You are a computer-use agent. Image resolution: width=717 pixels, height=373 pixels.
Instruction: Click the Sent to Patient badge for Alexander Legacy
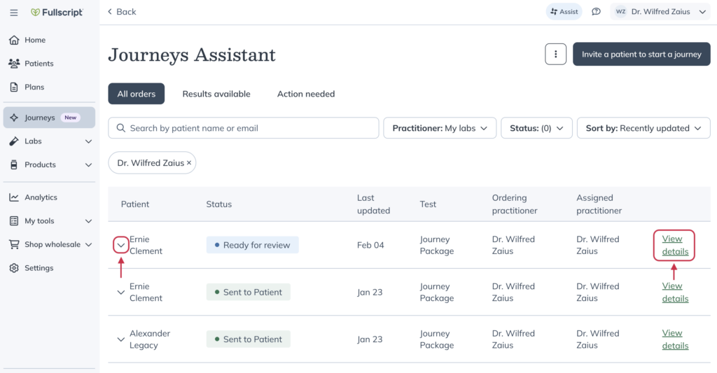pos(249,339)
